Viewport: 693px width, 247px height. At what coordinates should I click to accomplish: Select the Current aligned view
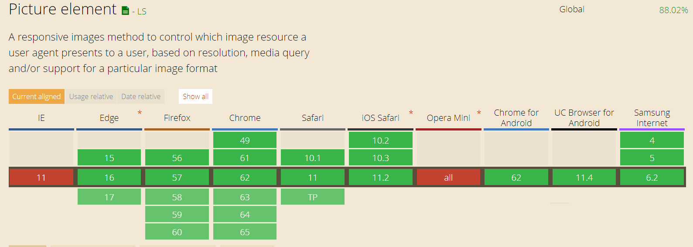tap(37, 96)
